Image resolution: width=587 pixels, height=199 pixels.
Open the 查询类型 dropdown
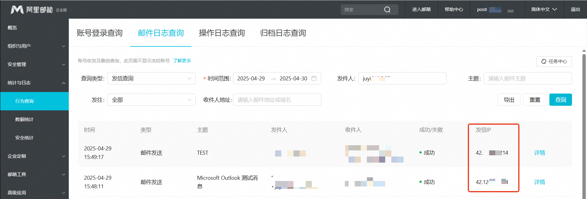151,78
